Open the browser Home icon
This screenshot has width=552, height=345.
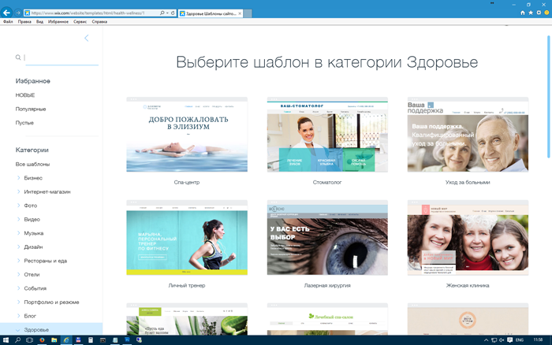[522, 13]
